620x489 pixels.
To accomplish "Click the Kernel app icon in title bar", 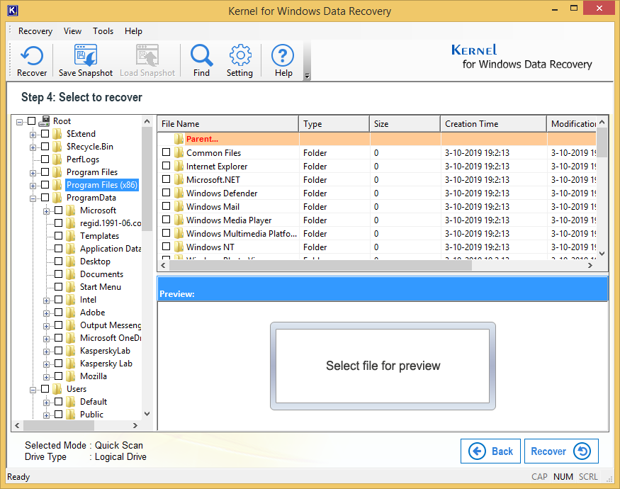I will click(x=13, y=11).
